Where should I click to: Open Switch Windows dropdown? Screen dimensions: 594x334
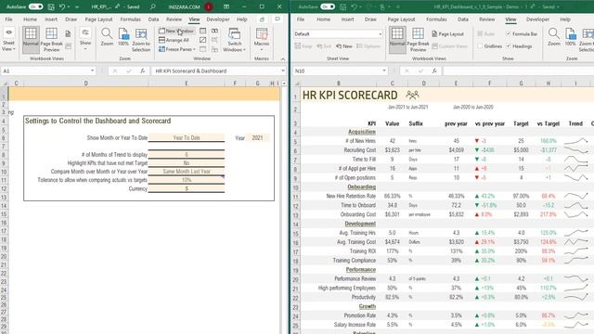click(234, 40)
